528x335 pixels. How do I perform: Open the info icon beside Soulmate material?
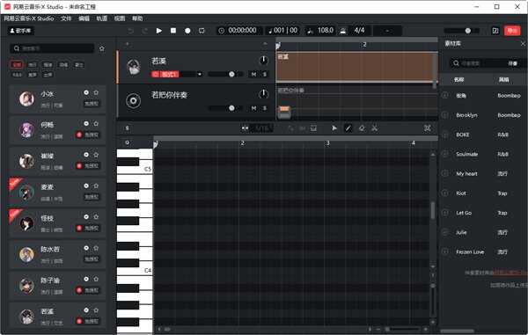(445, 154)
